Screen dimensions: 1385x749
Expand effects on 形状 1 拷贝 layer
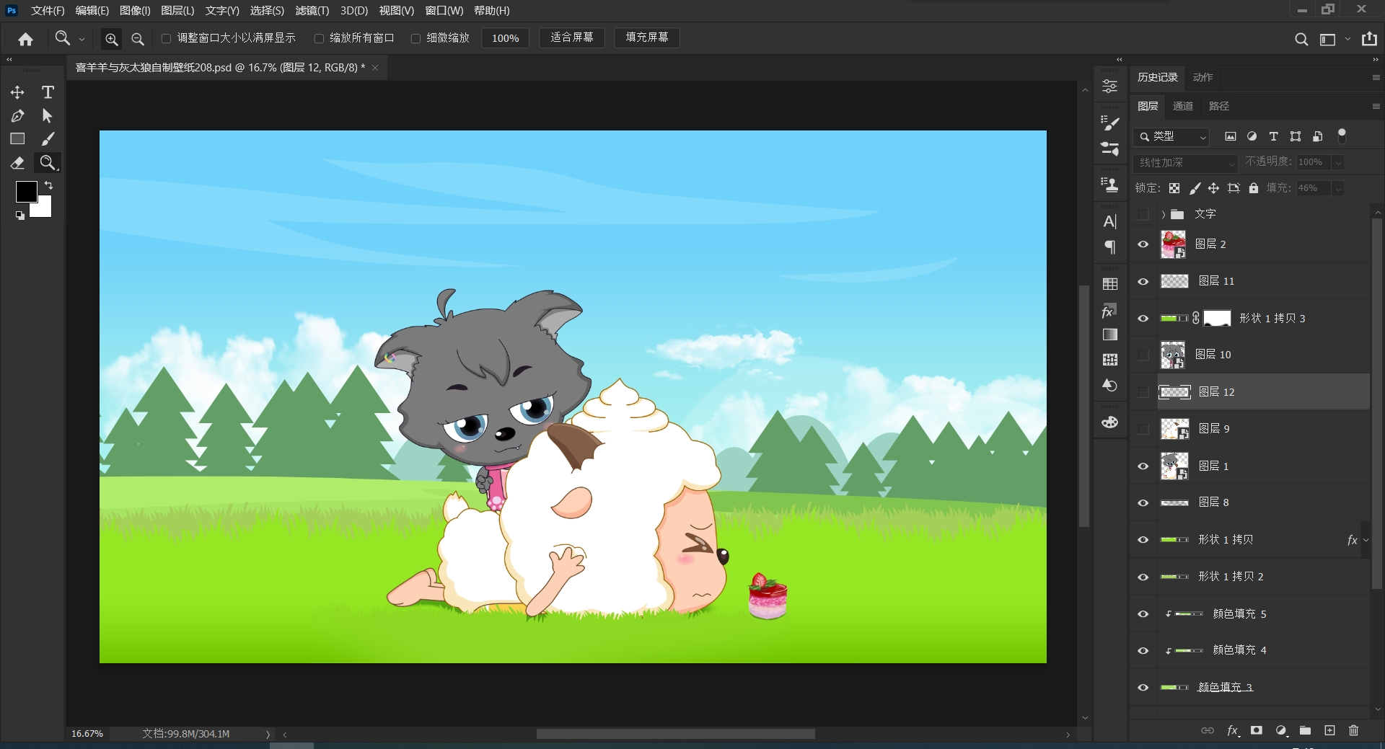coord(1366,540)
